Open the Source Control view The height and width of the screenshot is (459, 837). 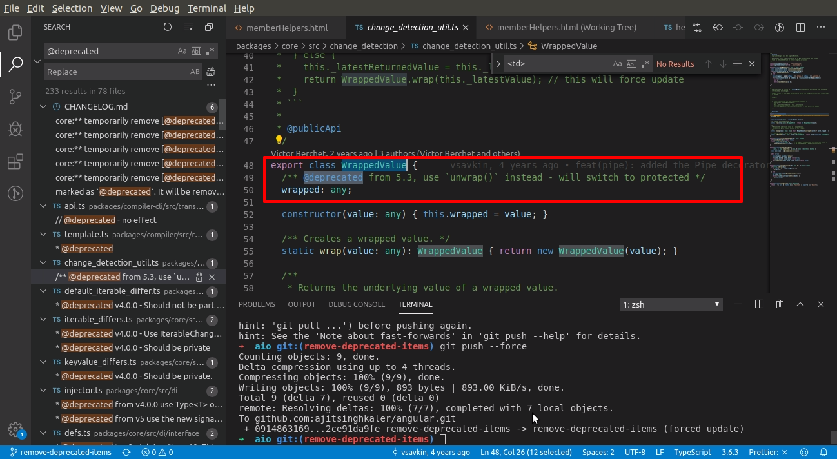tap(15, 97)
